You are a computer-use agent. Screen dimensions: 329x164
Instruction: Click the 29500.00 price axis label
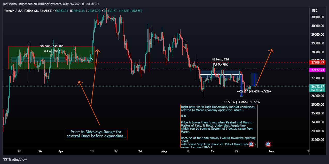tap(318, 35)
